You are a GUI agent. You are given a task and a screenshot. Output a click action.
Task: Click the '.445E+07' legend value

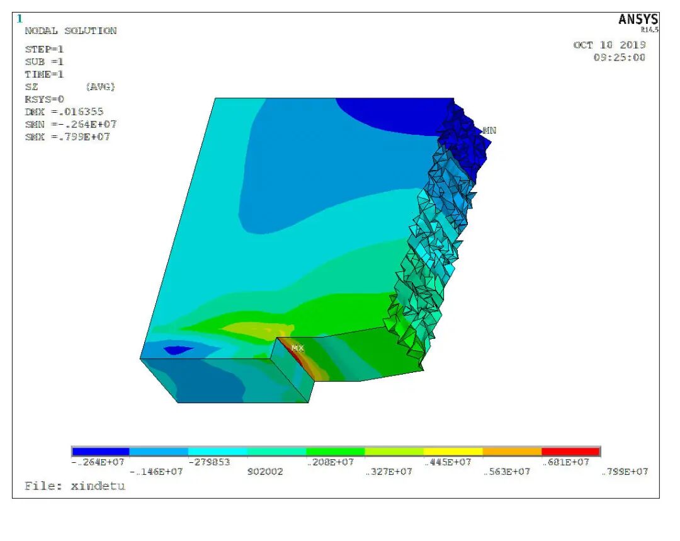tap(448, 462)
